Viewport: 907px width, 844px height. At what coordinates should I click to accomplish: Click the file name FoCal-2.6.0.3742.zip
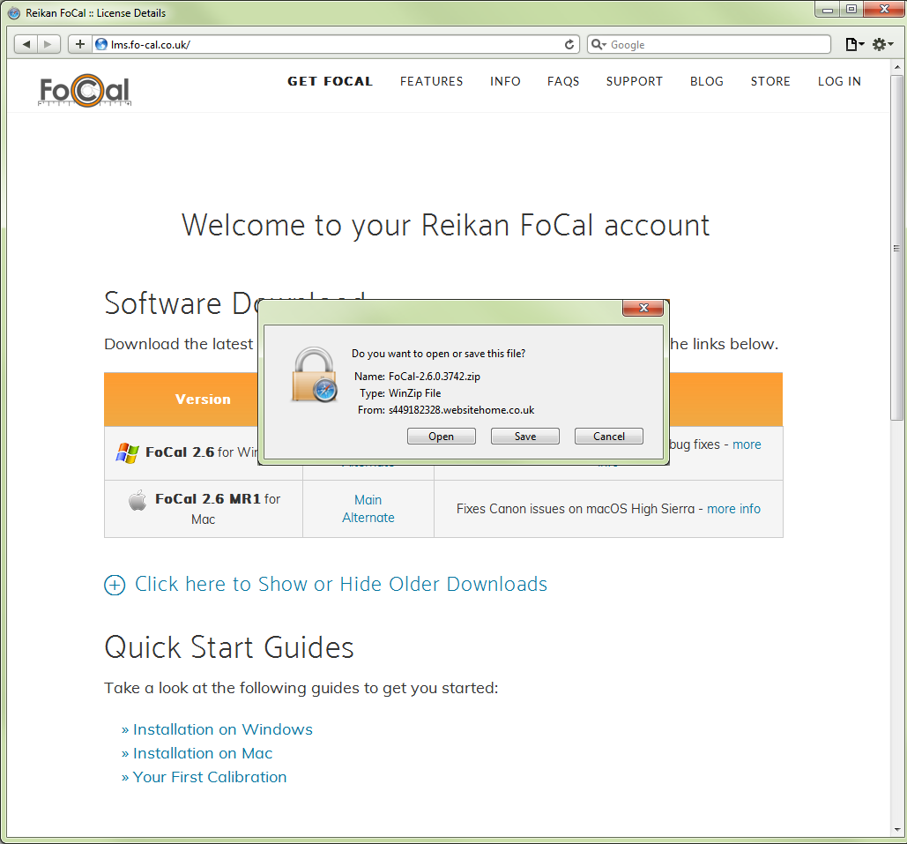[x=435, y=377]
